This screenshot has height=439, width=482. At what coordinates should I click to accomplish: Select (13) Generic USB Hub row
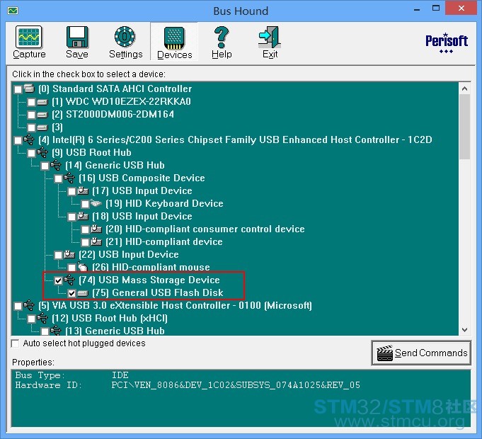click(x=115, y=331)
